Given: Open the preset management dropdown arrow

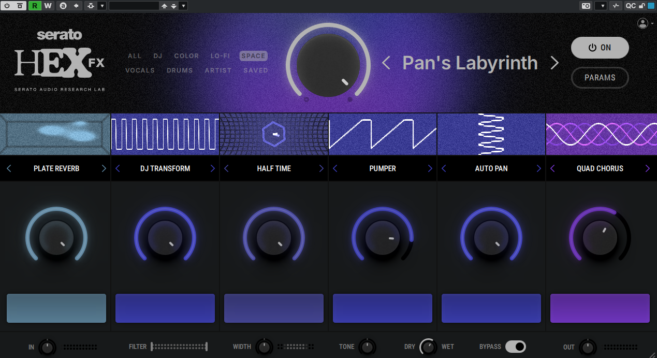Looking at the screenshot, I should point(183,6).
